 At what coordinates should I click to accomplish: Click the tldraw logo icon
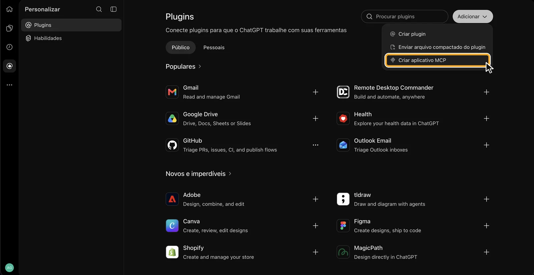tap(343, 199)
